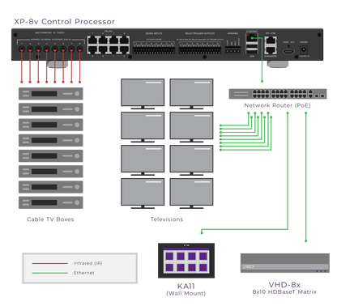Click the RTI COM upper RJ45 port
This screenshot has width=337, height=306.
pos(271,40)
